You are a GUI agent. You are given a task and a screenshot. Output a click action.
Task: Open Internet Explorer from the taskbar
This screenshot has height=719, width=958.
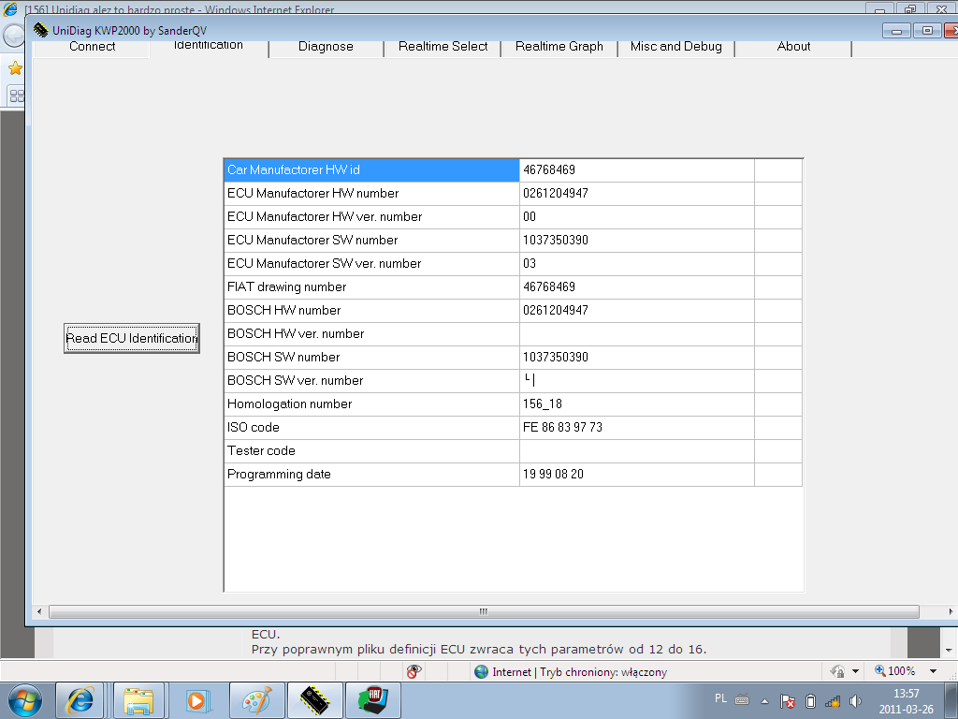tap(80, 700)
